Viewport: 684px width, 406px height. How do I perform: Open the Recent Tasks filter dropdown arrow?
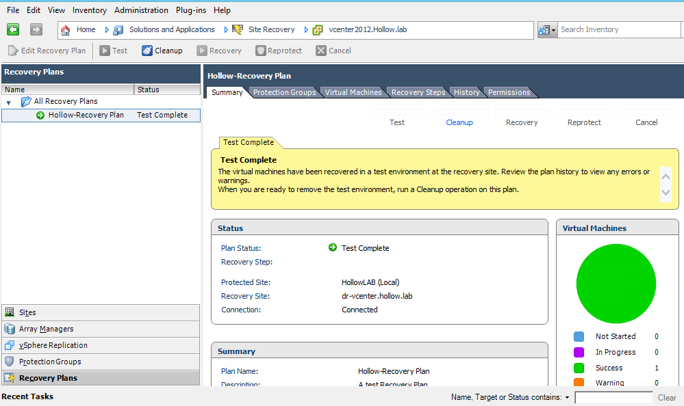tap(568, 397)
